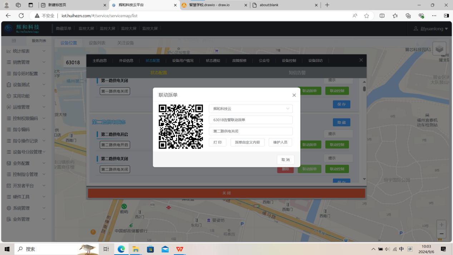Viewport: 453px width, 255px height.
Task: Click the browser refresh icon
Action: pyautogui.click(x=21, y=16)
